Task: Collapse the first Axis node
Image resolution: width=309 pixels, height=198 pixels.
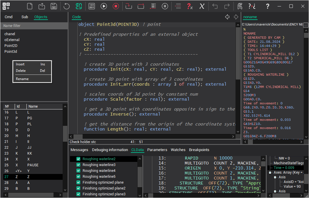Action: [275, 177]
